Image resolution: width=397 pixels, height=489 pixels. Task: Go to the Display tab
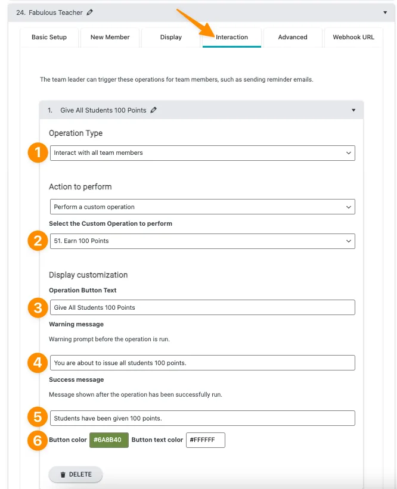coord(171,38)
